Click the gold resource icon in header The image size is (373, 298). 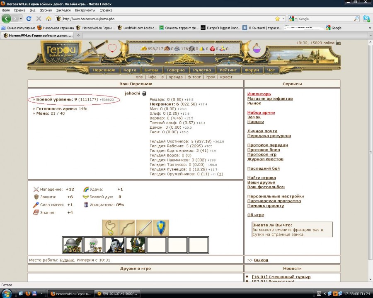point(144,48)
